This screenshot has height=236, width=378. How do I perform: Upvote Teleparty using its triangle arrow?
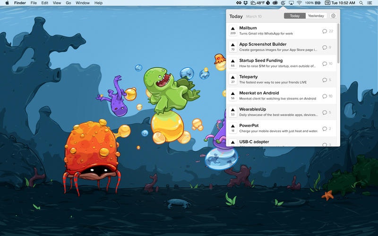[232, 77]
